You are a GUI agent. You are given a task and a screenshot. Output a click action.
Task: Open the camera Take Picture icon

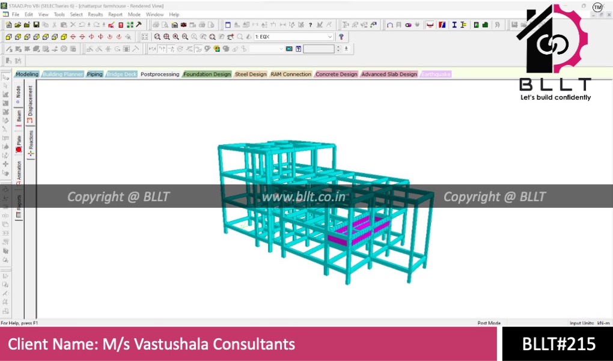184,25
